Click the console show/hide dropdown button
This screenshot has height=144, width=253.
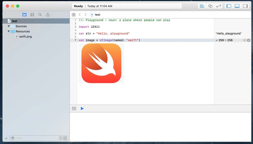coord(74,109)
